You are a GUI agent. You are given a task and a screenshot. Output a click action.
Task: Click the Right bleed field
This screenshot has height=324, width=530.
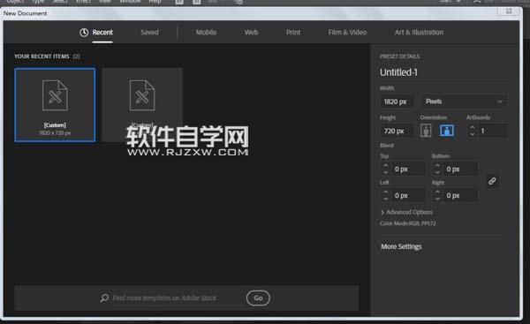click(x=460, y=195)
